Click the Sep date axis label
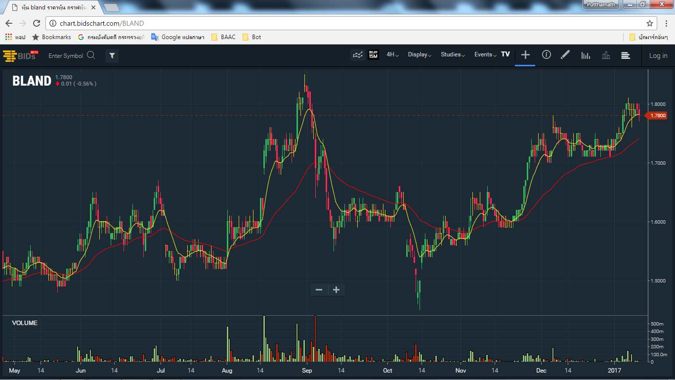The height and width of the screenshot is (380, 675). click(306, 371)
